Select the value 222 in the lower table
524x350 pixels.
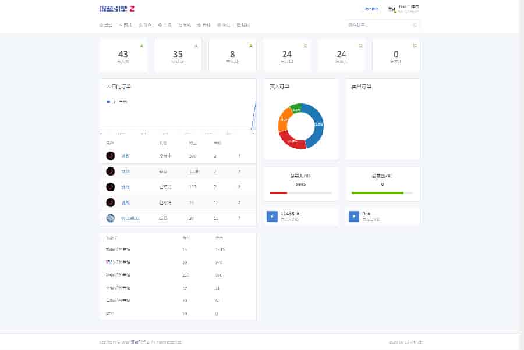186,275
